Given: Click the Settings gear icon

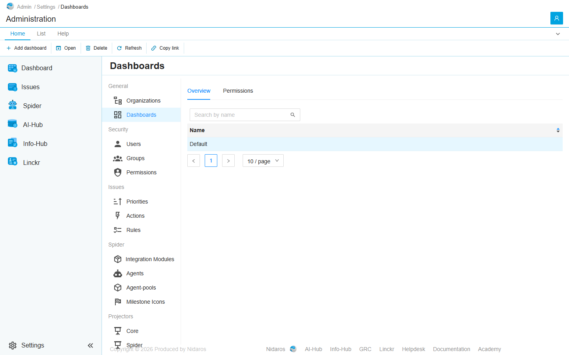Looking at the screenshot, I should pyautogui.click(x=13, y=346).
